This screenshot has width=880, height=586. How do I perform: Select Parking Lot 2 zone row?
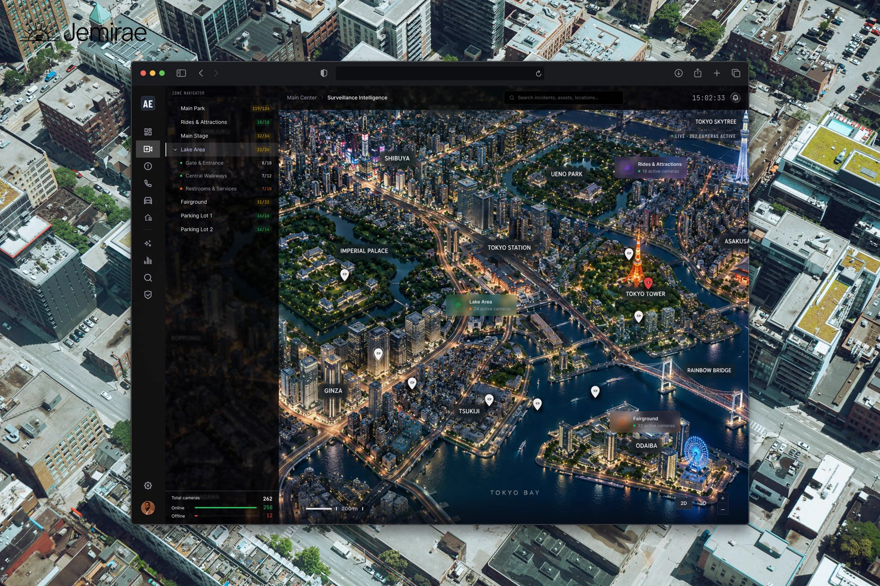point(222,229)
